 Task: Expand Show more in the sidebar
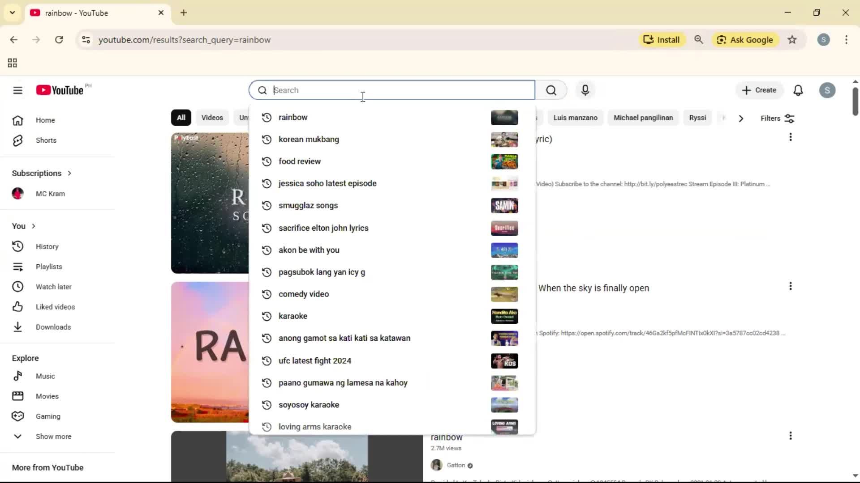pos(53,436)
